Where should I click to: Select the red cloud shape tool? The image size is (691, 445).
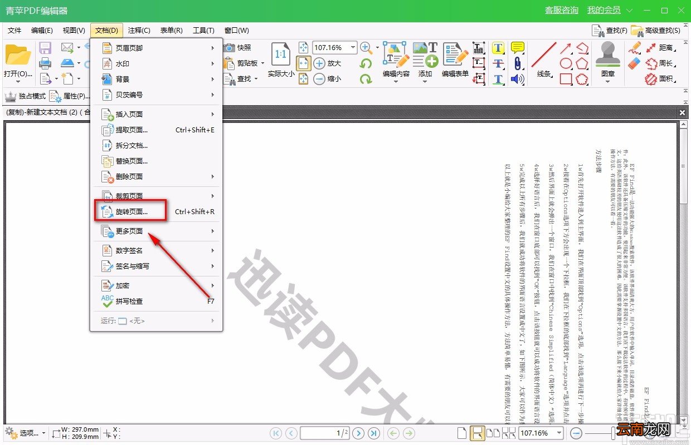[582, 79]
